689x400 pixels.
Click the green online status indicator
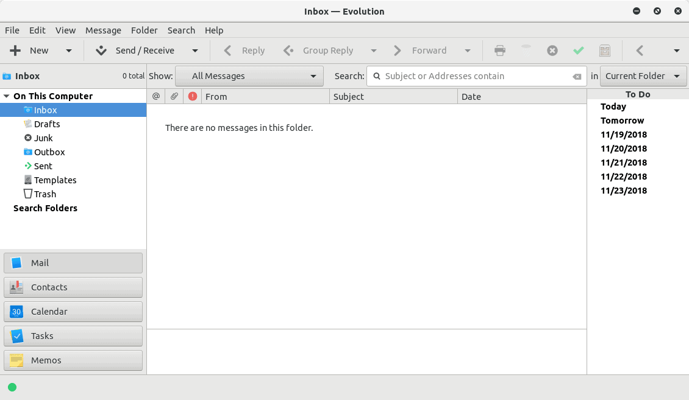tap(12, 387)
